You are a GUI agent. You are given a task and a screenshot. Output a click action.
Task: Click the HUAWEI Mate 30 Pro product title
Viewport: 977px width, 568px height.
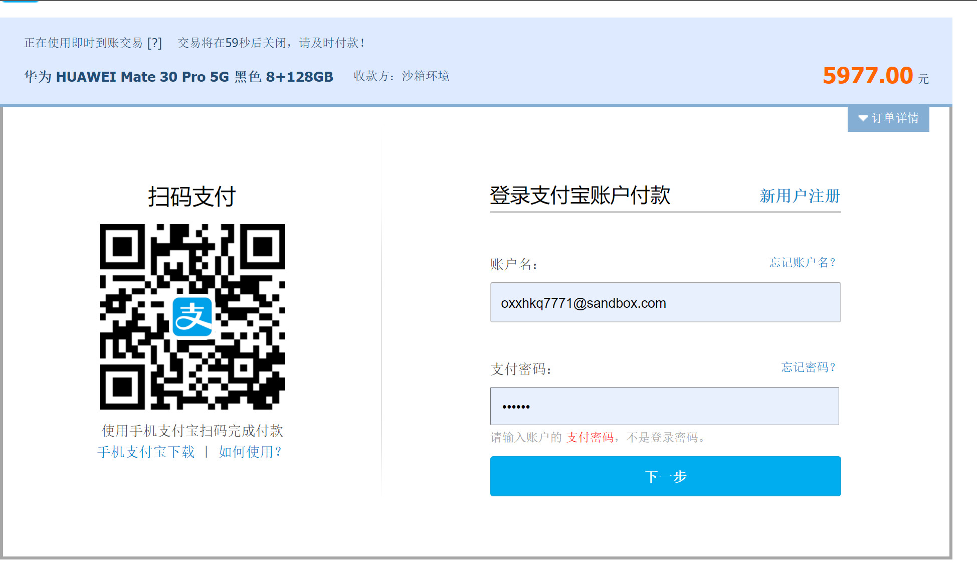click(x=178, y=77)
